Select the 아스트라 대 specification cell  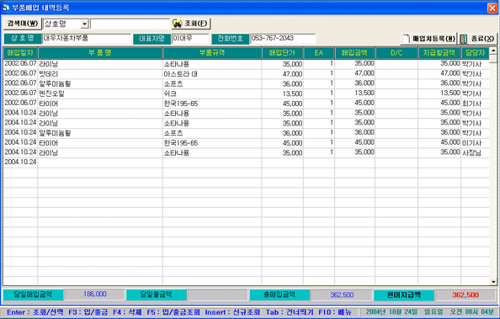click(x=212, y=74)
